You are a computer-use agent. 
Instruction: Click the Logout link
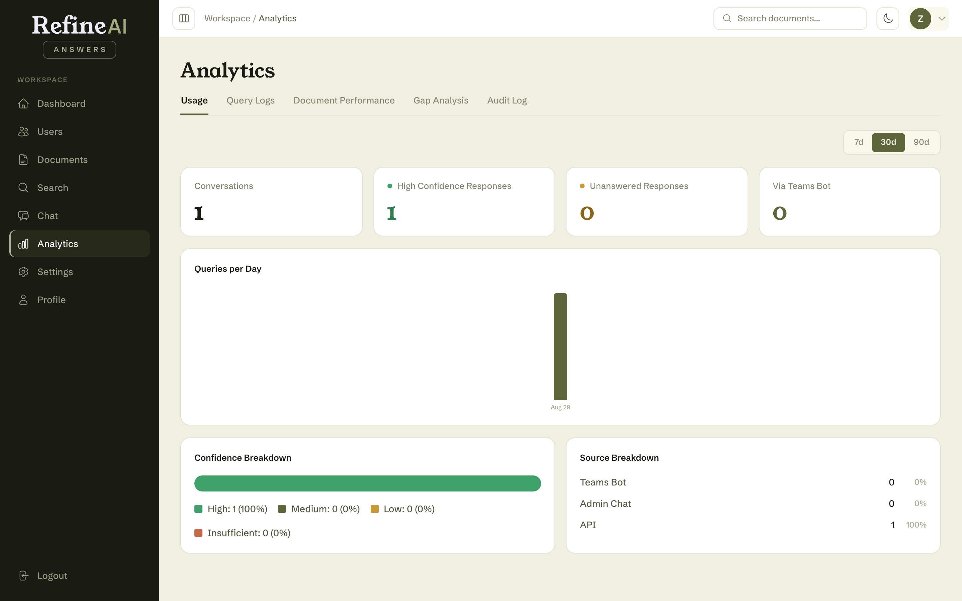[x=79, y=576]
